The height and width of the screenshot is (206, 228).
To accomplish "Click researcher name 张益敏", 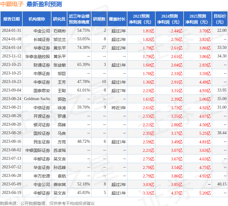I will (60, 65).
